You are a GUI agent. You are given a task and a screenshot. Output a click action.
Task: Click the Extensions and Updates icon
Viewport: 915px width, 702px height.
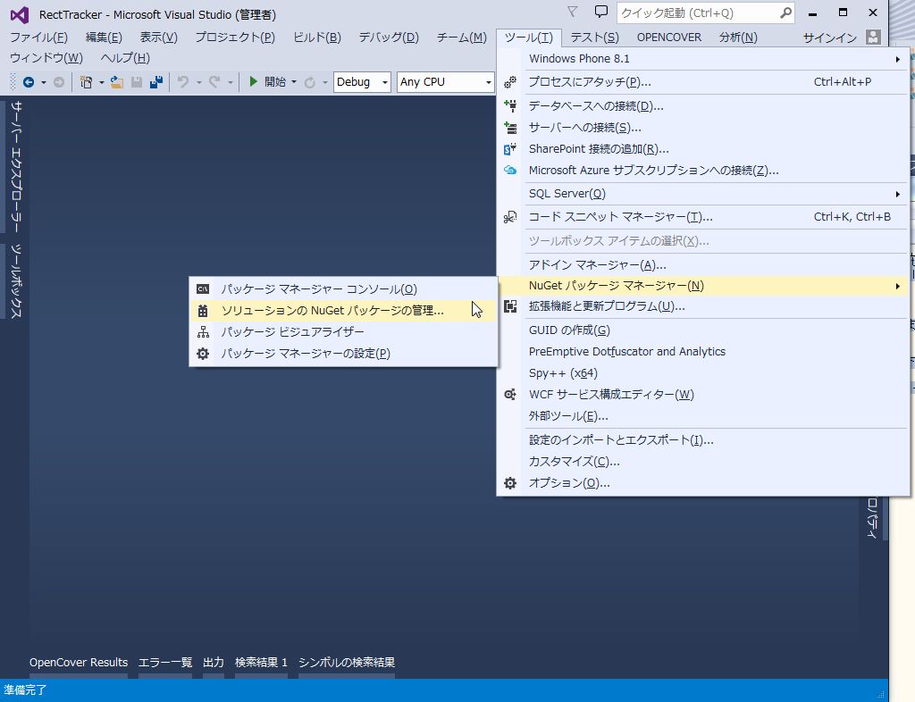click(x=509, y=306)
